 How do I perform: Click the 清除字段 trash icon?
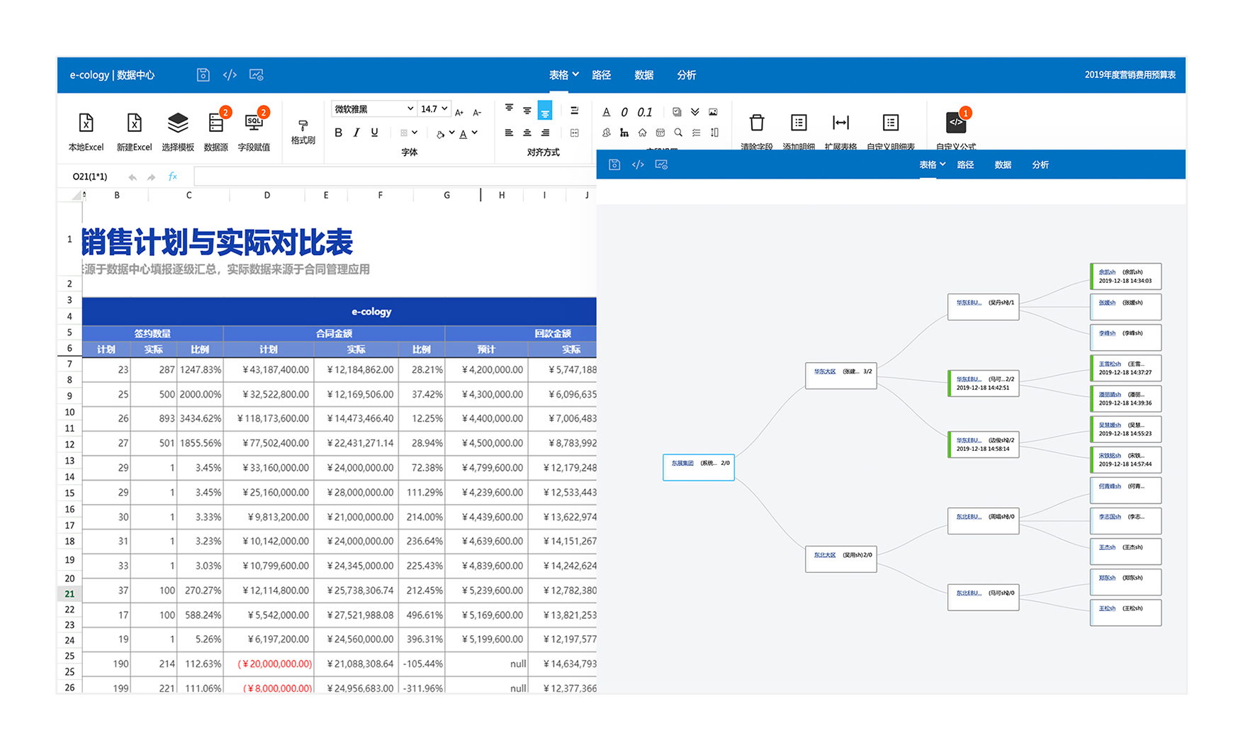click(756, 123)
